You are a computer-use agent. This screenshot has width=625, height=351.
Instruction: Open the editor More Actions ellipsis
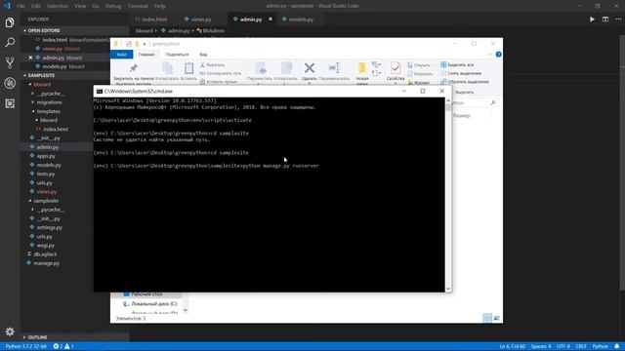[618, 19]
